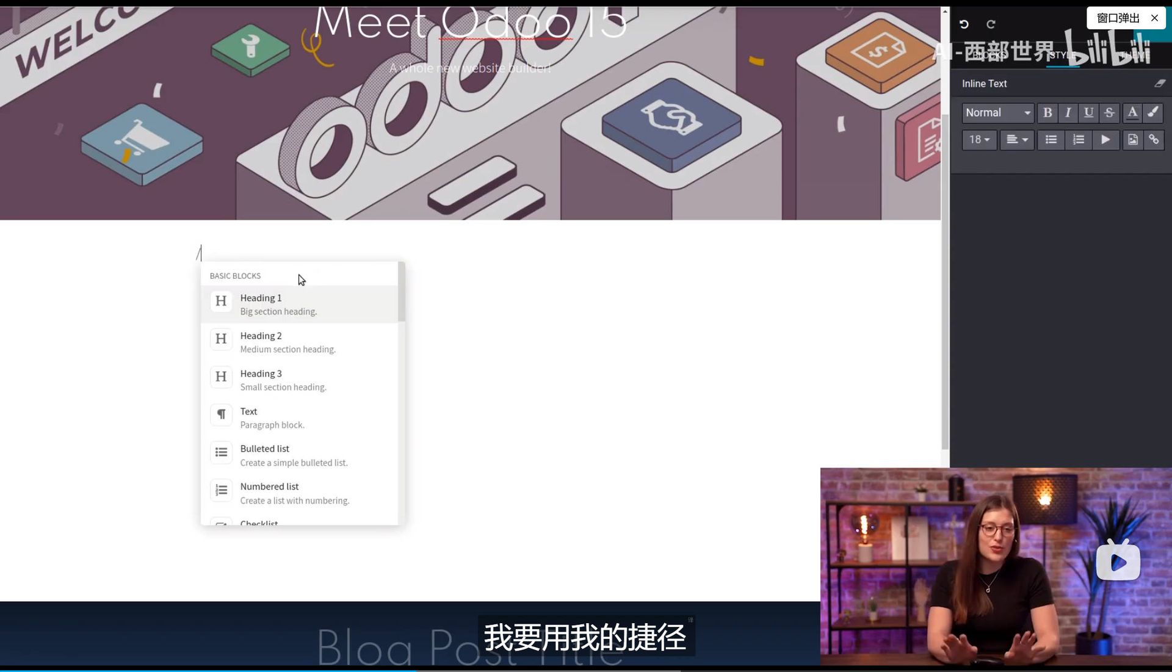This screenshot has width=1172, height=672.
Task: Toggle bold formatting button
Action: pos(1047,112)
